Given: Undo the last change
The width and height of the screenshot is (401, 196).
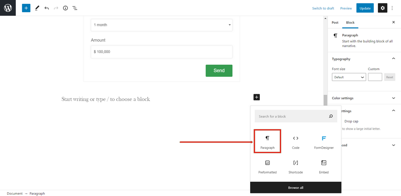Looking at the screenshot, I should [x=46, y=8].
